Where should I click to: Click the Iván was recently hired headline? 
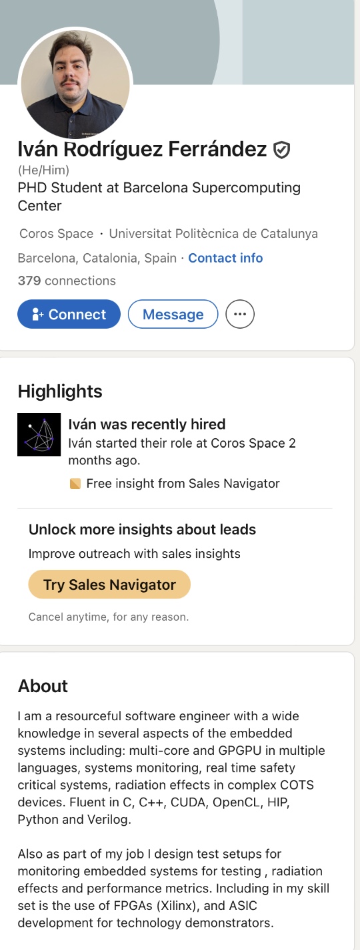147,424
